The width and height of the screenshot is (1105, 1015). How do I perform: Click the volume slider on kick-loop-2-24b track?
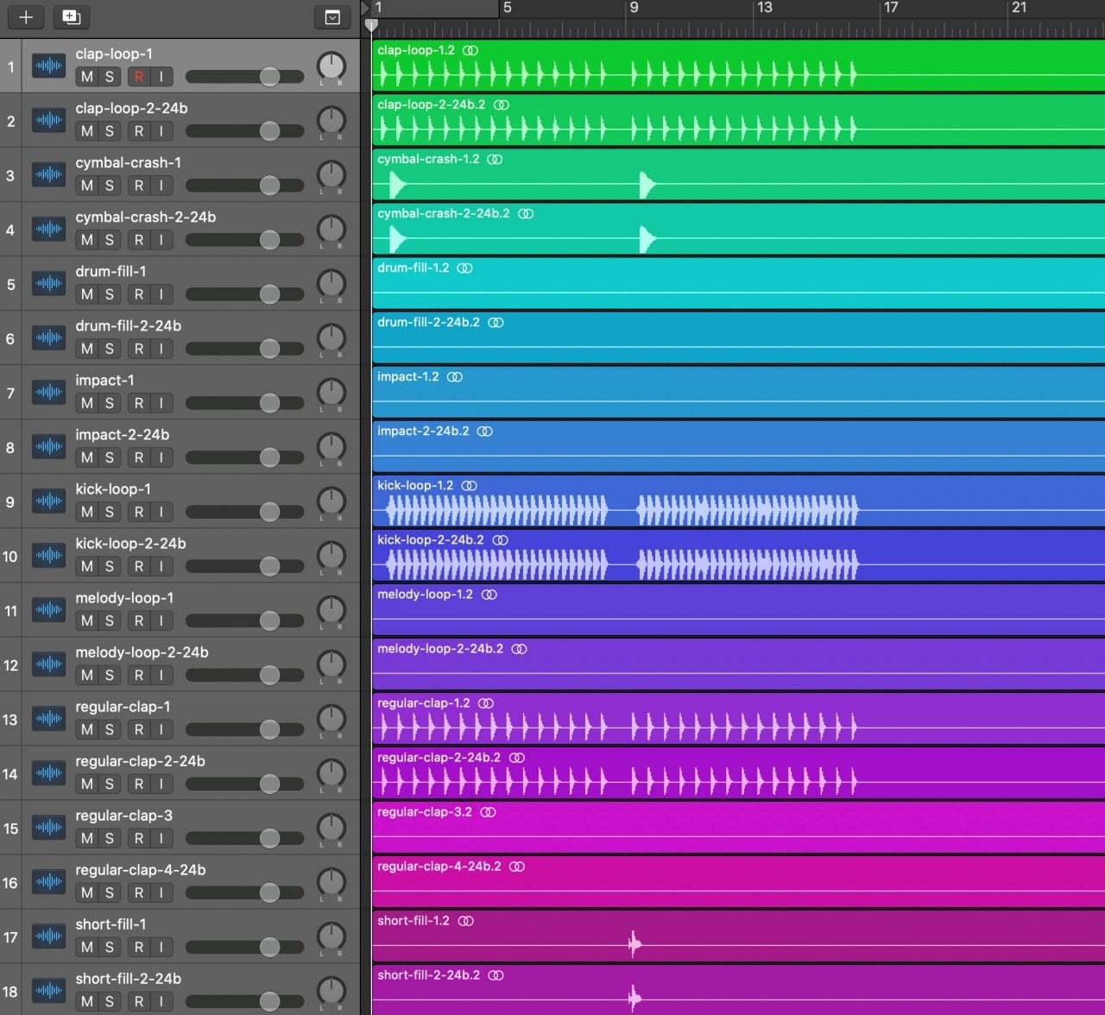click(x=269, y=566)
